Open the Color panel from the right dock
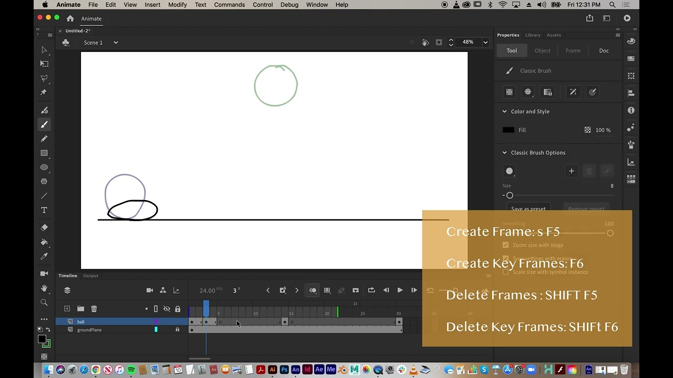Image resolution: width=673 pixels, height=378 pixels. (631, 41)
